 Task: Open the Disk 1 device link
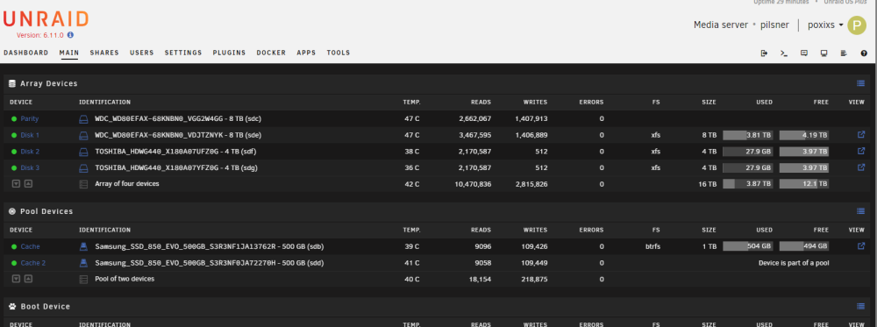click(x=30, y=135)
